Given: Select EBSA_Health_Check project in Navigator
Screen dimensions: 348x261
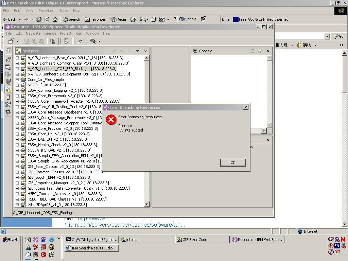Looking at the screenshot, I should click(62, 145).
